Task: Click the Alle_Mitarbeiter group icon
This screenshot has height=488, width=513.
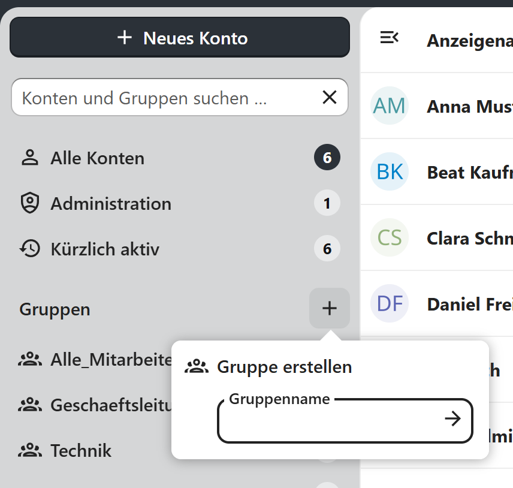Action: [x=30, y=359]
